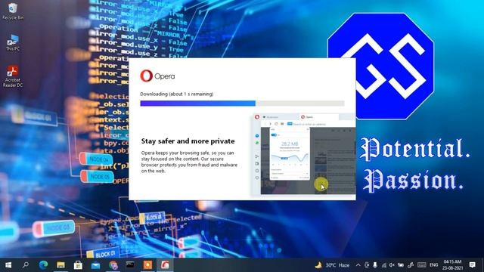Launch Microsoft Edge from the taskbar

(x=43, y=265)
